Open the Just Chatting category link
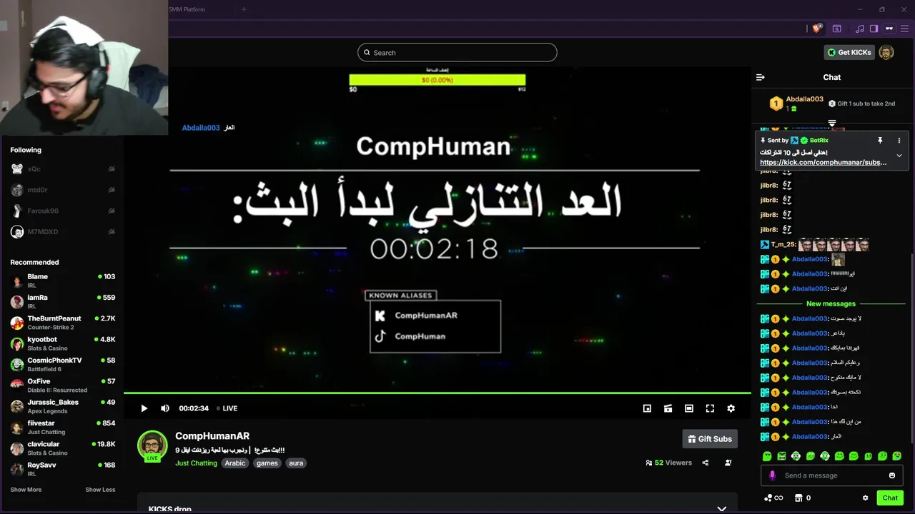Image resolution: width=915 pixels, height=514 pixels. click(196, 463)
